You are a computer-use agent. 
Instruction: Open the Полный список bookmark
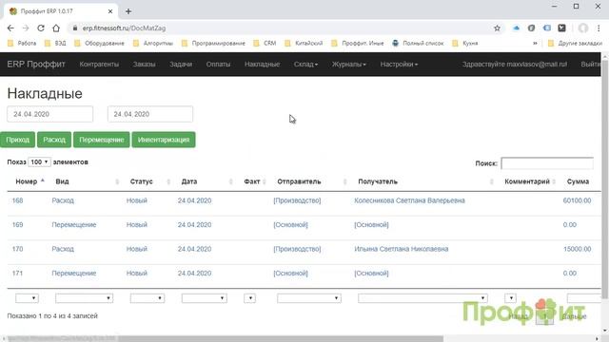pyautogui.click(x=418, y=43)
